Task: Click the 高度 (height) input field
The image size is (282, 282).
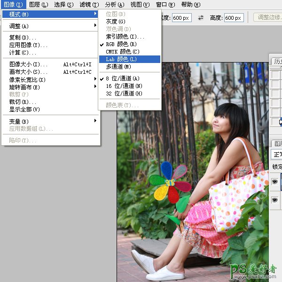Action: 234,18
